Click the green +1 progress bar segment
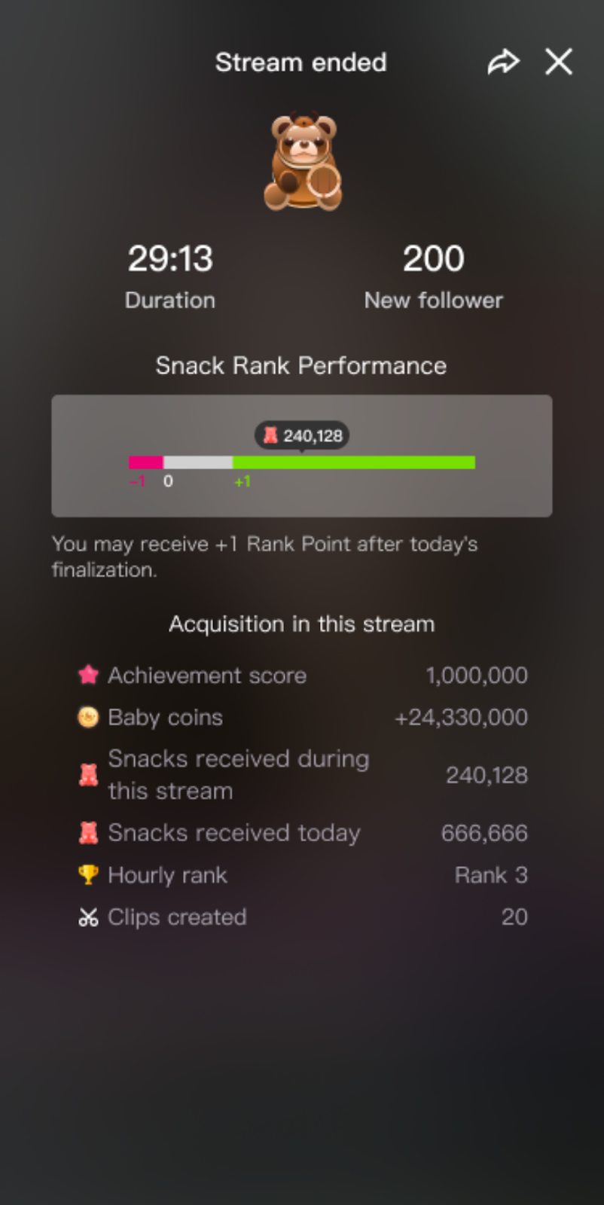 [x=353, y=462]
